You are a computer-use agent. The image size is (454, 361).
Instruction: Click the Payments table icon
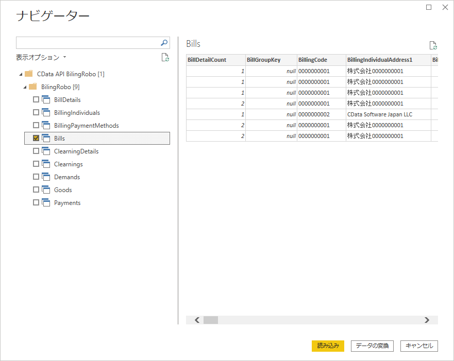pos(46,202)
